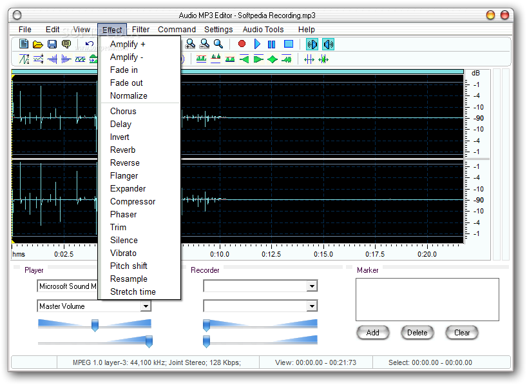
Task: Choose Pitch shift from the menu
Action: coord(141,266)
